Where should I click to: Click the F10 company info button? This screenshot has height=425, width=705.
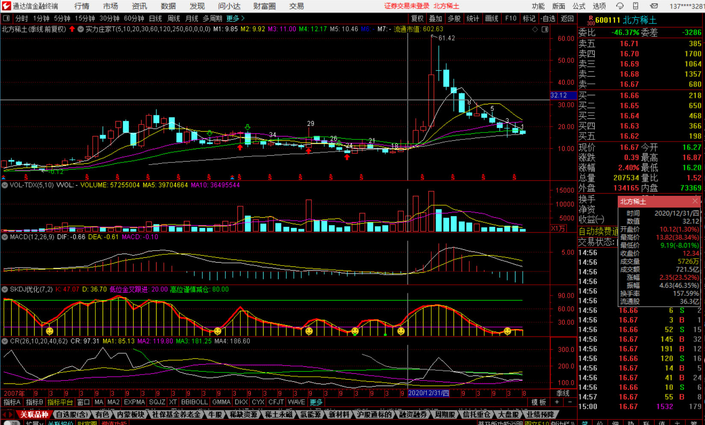(x=510, y=18)
